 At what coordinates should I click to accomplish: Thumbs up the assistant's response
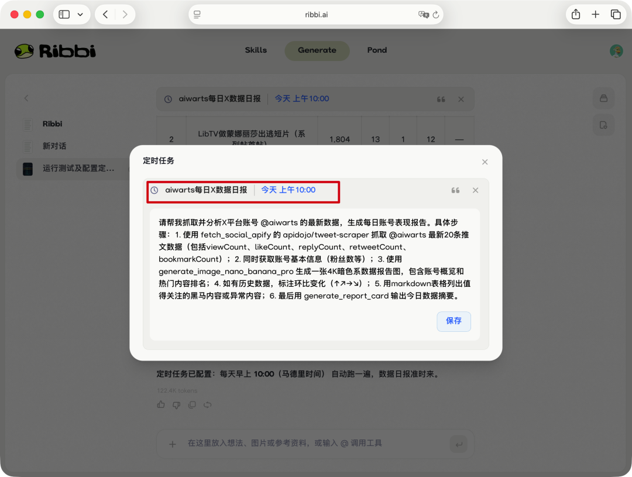pyautogui.click(x=160, y=404)
